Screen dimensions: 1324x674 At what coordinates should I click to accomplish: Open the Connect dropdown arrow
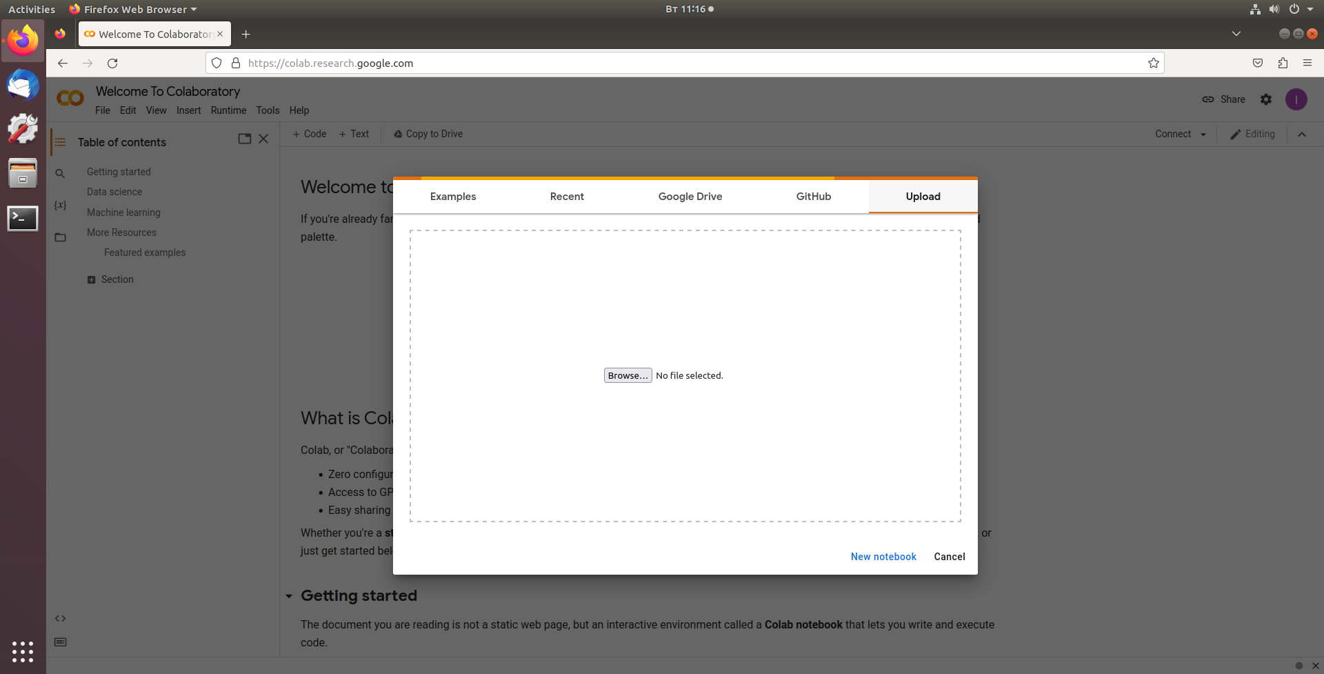(x=1203, y=135)
